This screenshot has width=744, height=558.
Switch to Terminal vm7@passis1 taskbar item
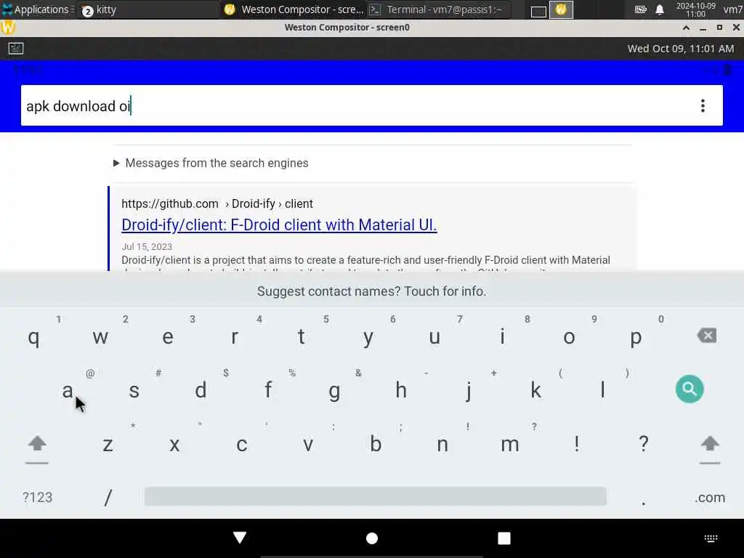click(439, 9)
